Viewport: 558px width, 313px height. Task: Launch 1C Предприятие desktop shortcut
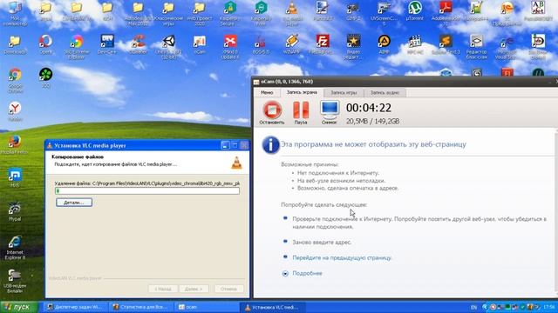507,14
